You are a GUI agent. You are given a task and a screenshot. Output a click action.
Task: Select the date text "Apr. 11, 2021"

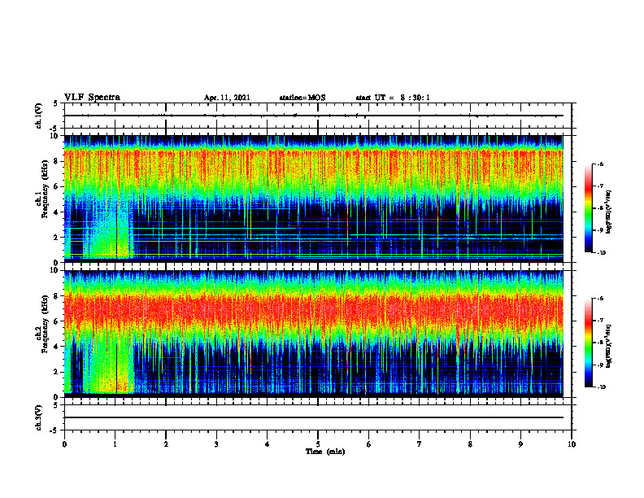tap(227, 98)
